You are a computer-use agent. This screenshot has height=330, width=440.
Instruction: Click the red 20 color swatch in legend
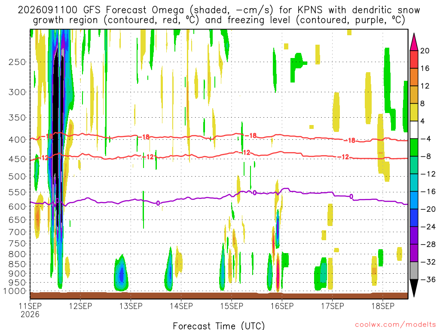click(414, 59)
